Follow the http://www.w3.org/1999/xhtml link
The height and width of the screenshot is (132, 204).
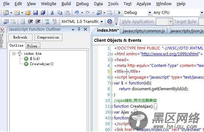[170, 54]
